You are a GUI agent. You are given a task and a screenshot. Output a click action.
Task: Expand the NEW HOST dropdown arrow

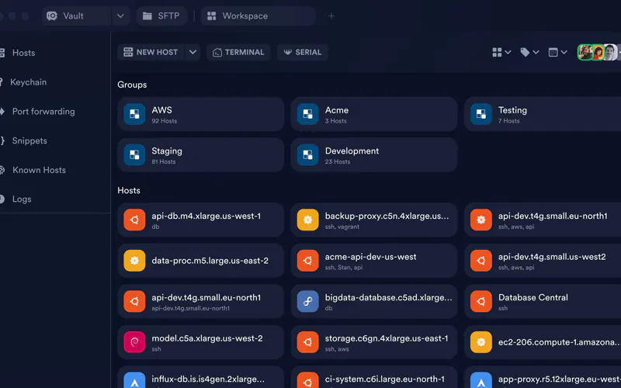pos(193,52)
